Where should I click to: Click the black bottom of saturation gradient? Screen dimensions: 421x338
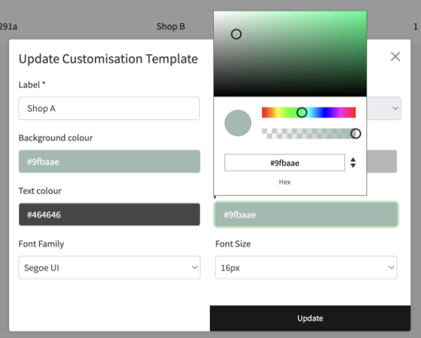[x=290, y=93]
